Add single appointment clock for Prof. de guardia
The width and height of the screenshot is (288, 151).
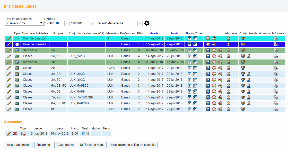[208, 38]
